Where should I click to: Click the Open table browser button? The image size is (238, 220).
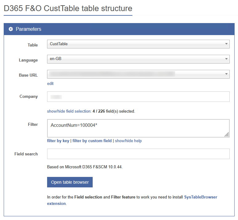[x=70, y=182]
